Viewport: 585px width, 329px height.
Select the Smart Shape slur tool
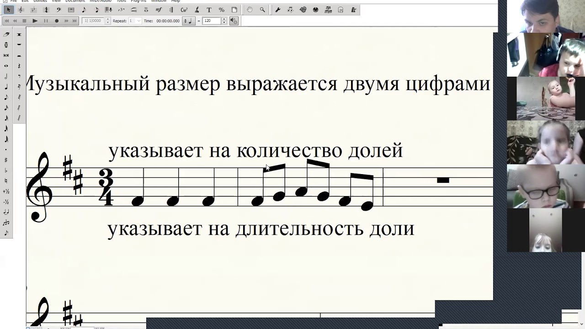point(134,10)
